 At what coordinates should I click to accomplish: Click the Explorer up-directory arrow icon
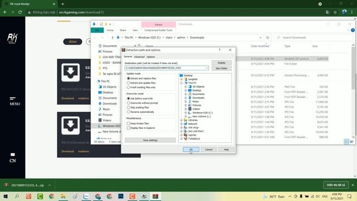[113, 37]
